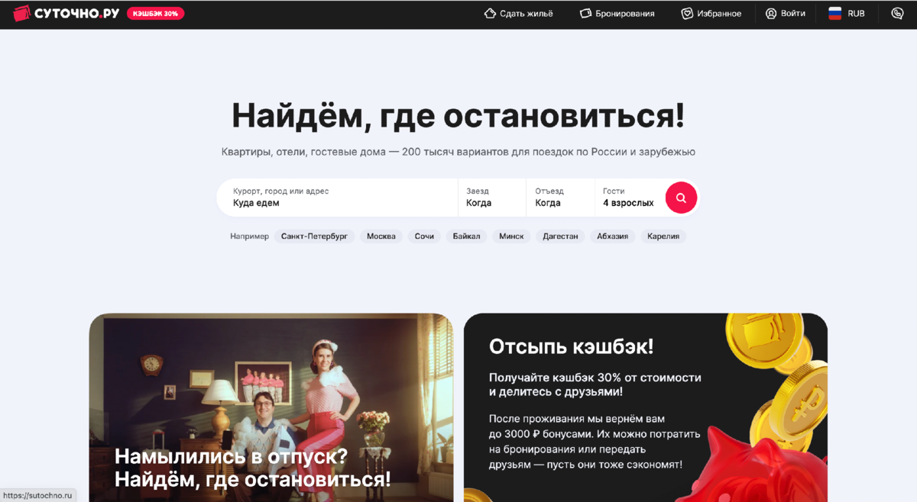The width and height of the screenshot is (917, 502).
Task: Open the Сдать жильё menu item
Action: pyautogui.click(x=518, y=14)
